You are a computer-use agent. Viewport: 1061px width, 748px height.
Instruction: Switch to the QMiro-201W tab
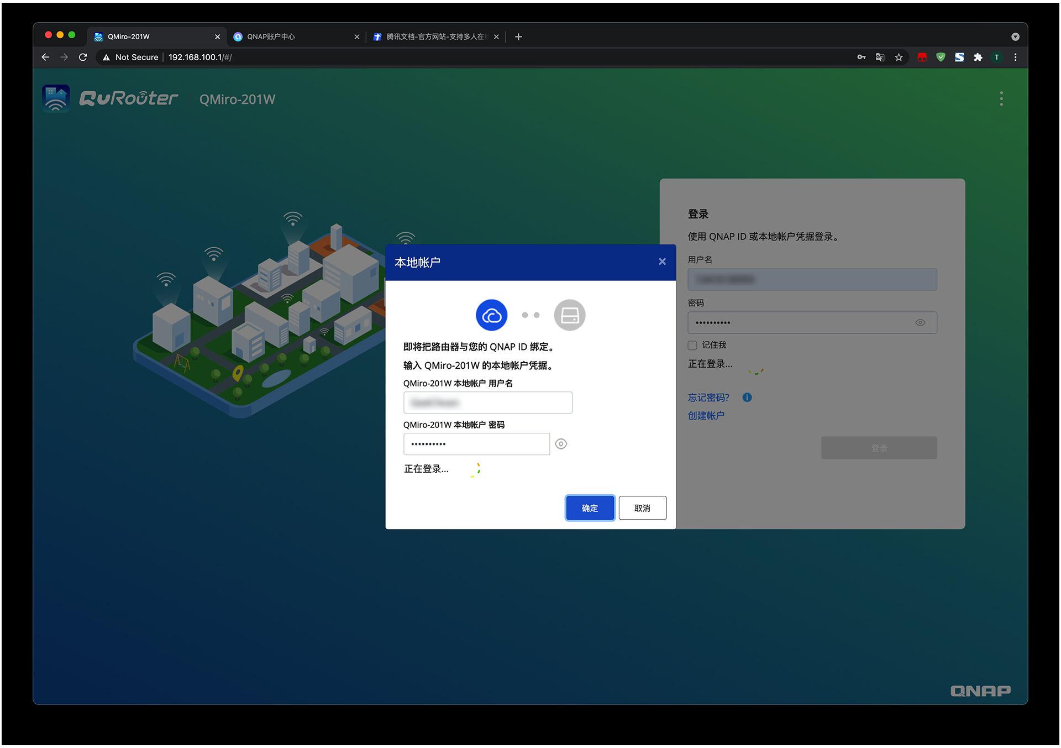click(x=157, y=37)
